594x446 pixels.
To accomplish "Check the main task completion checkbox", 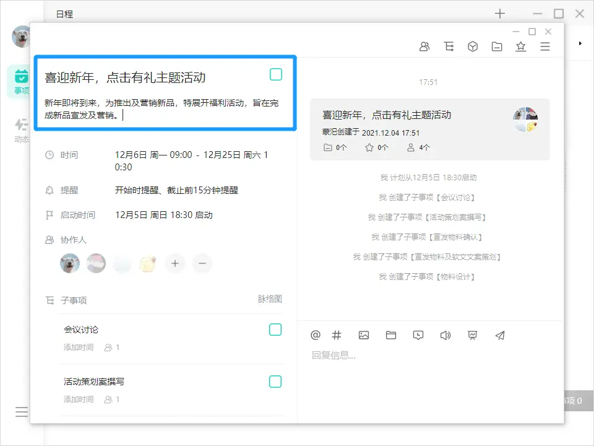I will coord(276,74).
